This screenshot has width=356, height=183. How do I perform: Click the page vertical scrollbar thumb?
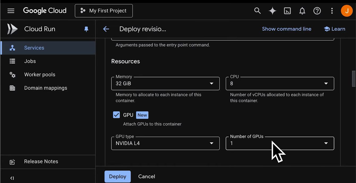coord(354,79)
